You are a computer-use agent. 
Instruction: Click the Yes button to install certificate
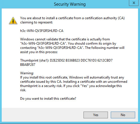(x=96, y=115)
